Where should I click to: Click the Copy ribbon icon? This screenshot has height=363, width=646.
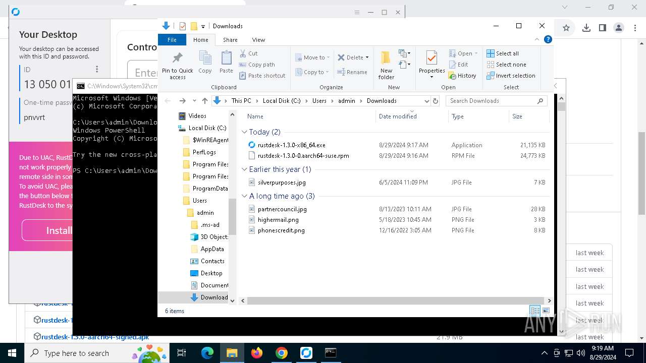click(x=205, y=63)
